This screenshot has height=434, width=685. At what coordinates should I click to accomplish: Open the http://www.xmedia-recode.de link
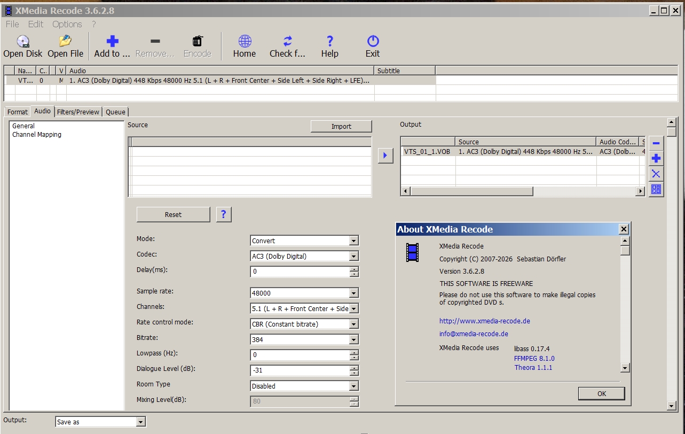point(485,321)
